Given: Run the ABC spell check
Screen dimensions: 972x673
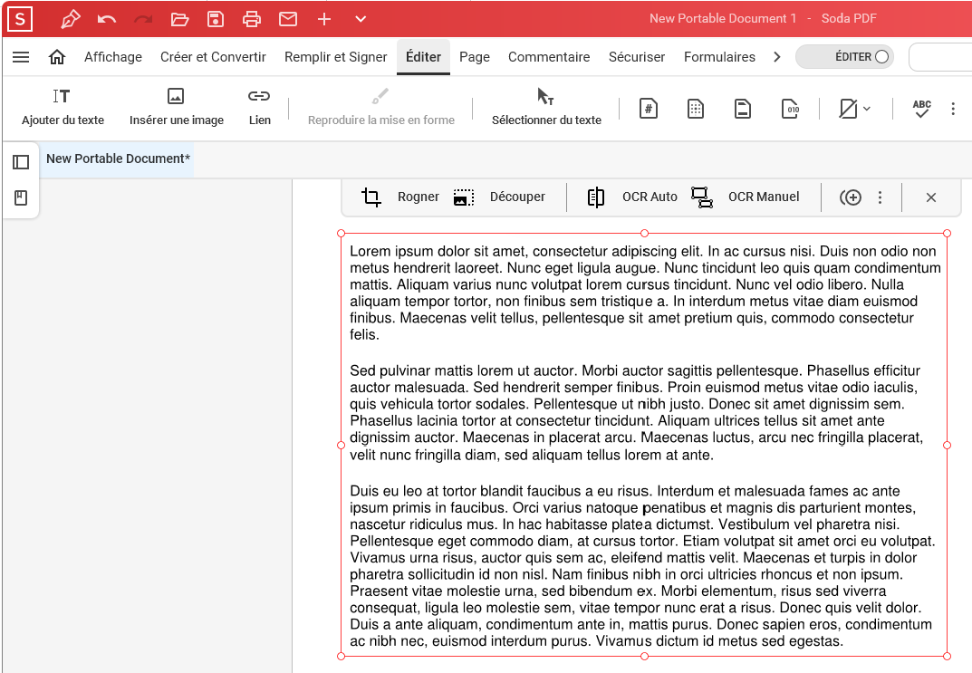Looking at the screenshot, I should (922, 109).
